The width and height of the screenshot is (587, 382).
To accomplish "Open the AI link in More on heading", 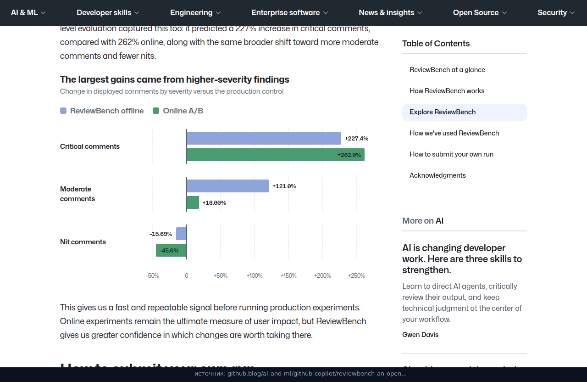I will click(439, 221).
